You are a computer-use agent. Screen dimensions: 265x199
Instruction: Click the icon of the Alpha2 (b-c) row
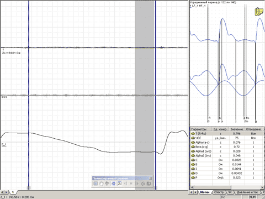(193, 156)
